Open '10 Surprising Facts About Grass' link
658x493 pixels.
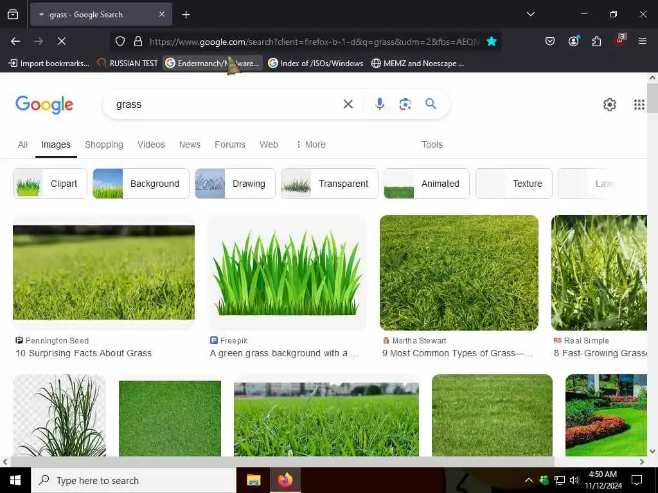coord(84,354)
